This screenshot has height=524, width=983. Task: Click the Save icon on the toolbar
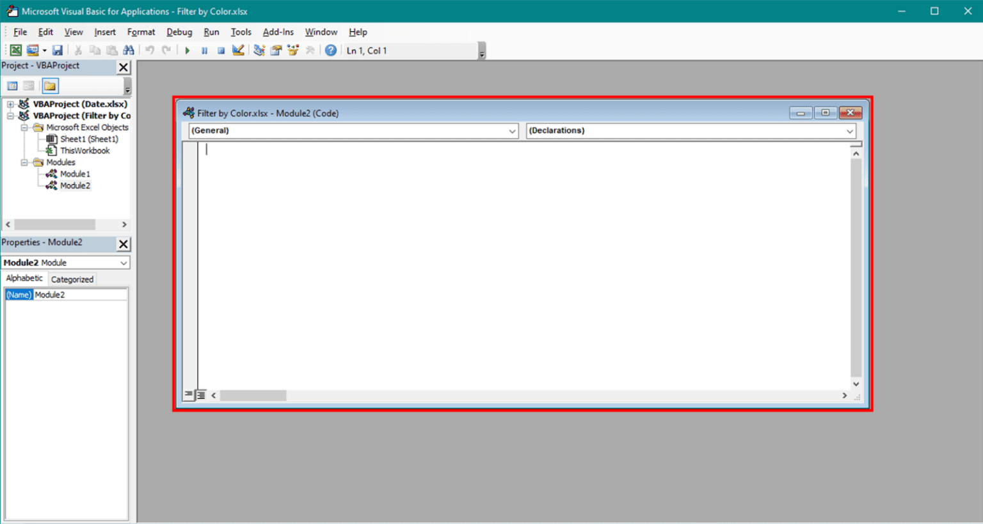click(58, 50)
